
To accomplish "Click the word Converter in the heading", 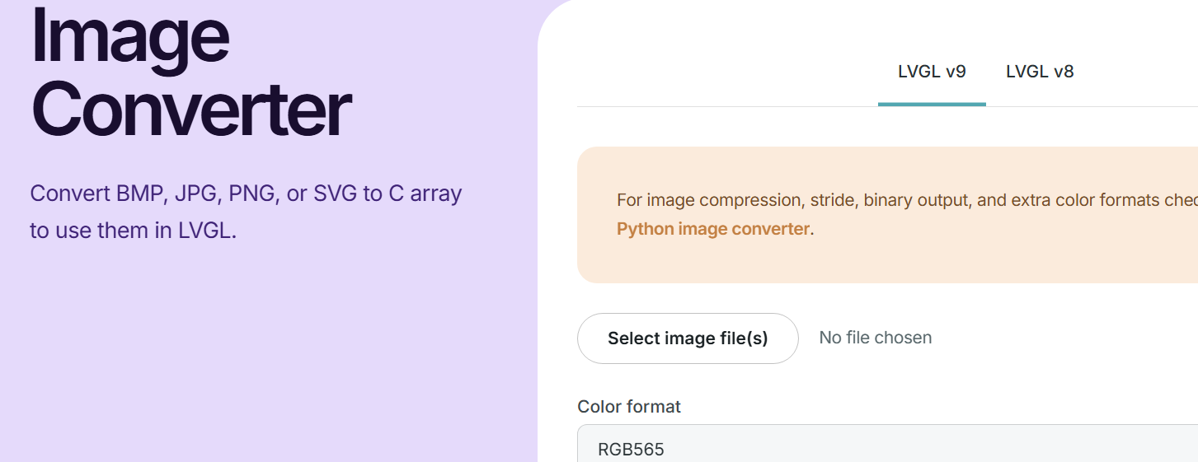I will click(190, 110).
